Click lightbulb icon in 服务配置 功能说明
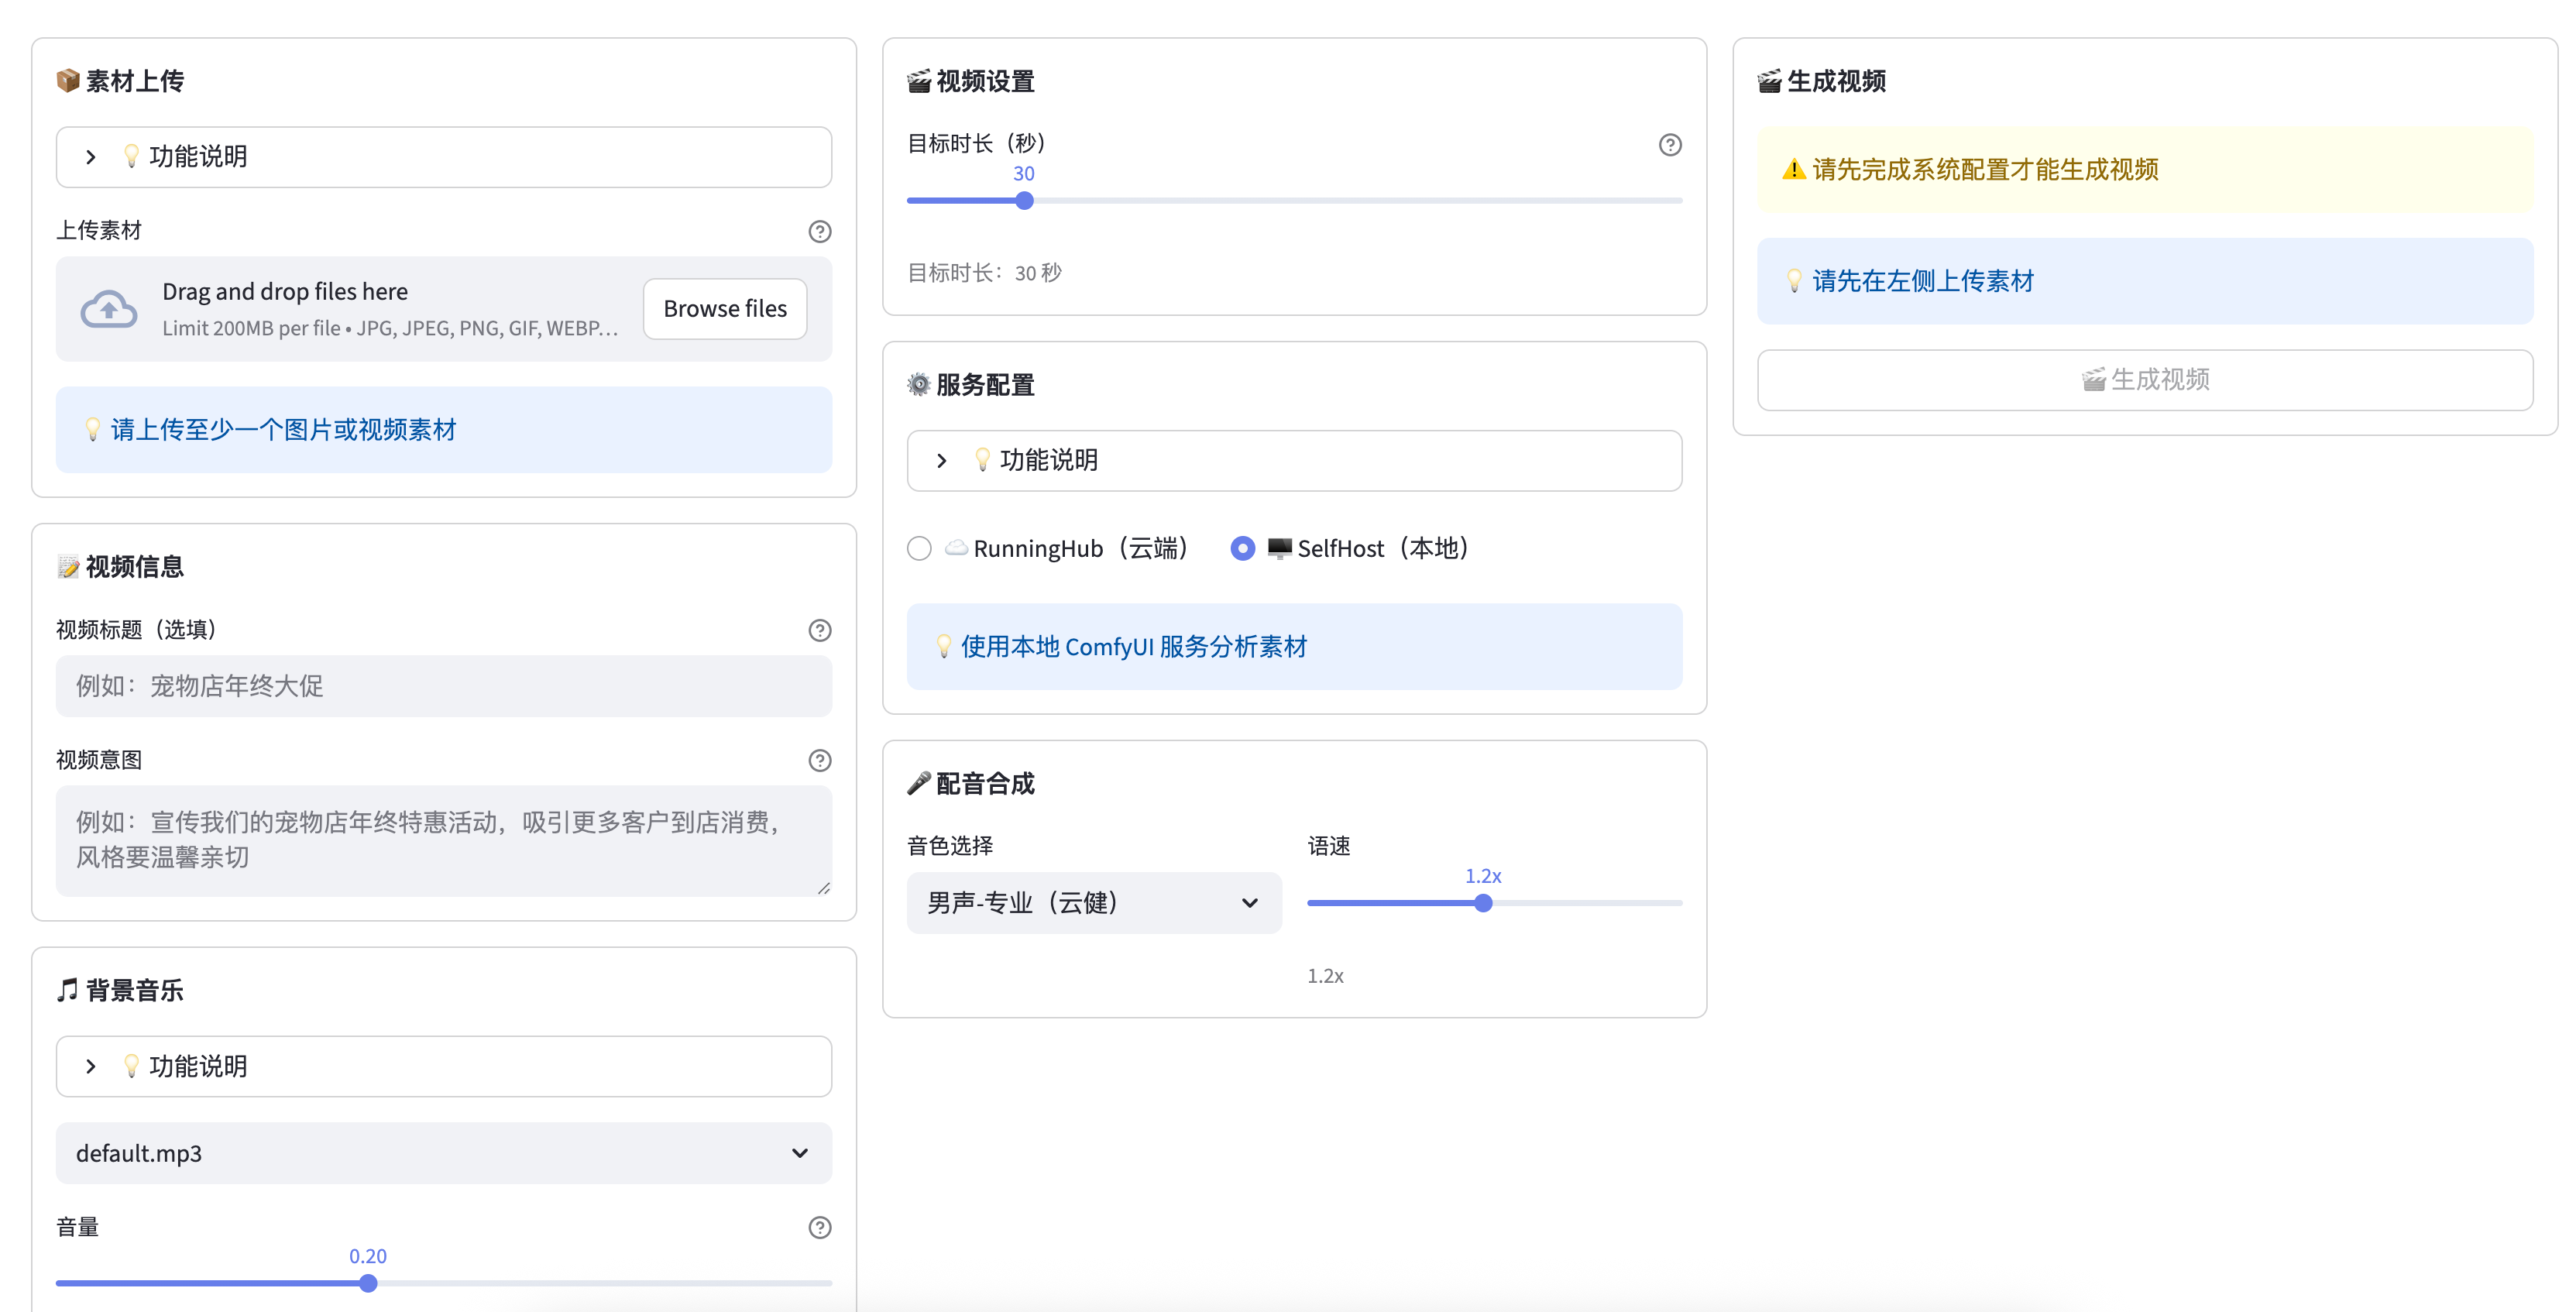Image resolution: width=2576 pixels, height=1312 pixels. click(x=982, y=459)
